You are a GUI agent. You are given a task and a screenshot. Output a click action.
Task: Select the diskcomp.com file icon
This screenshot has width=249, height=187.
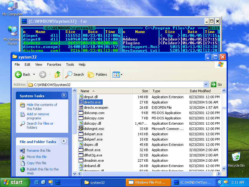point(81,113)
